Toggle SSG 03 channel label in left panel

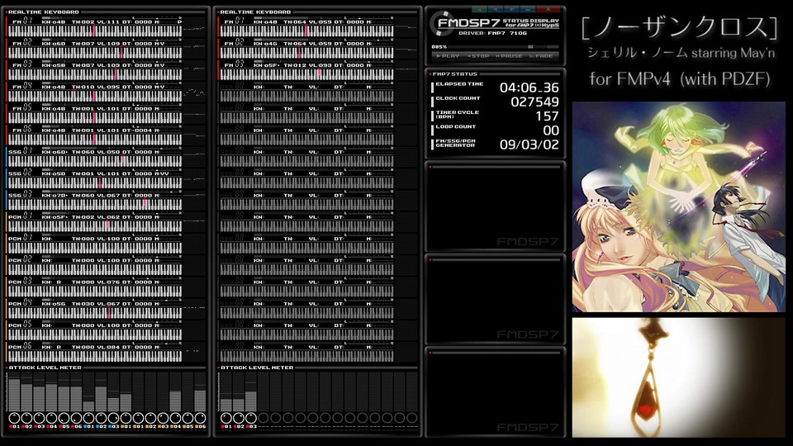[x=20, y=195]
